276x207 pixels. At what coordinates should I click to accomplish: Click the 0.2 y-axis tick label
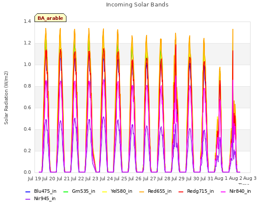[27, 151]
